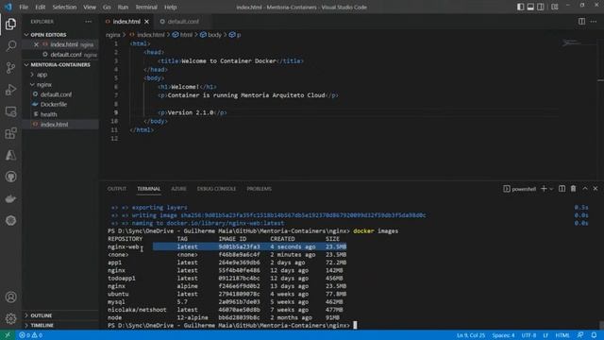The width and height of the screenshot is (604, 340).
Task: Open Source Control view
Action: (10, 68)
